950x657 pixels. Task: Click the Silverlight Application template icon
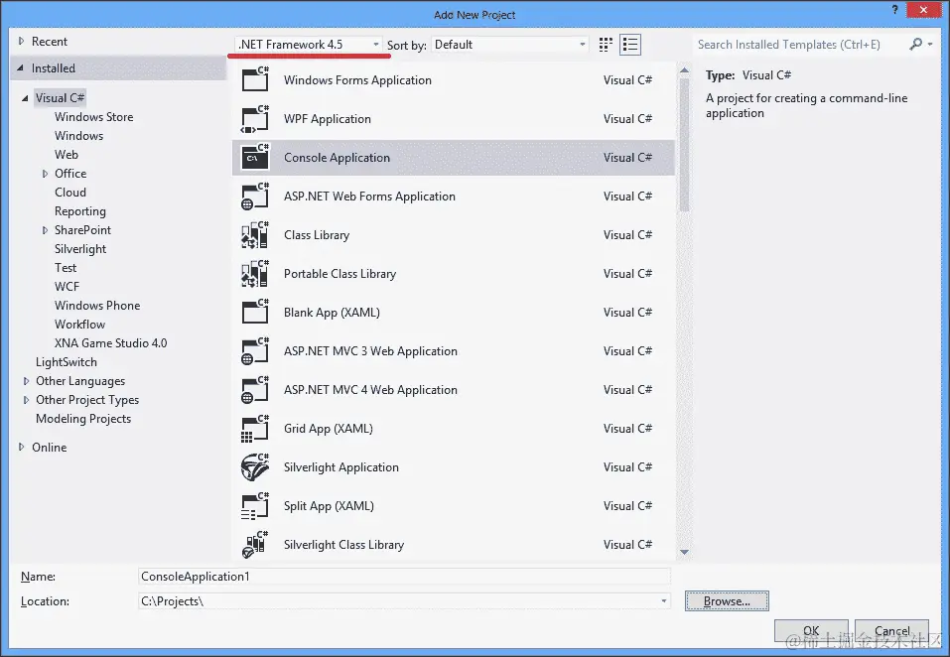pos(255,466)
